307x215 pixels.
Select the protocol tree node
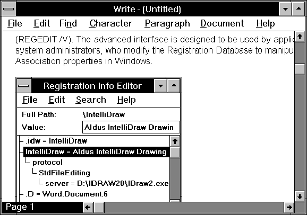point(48,162)
